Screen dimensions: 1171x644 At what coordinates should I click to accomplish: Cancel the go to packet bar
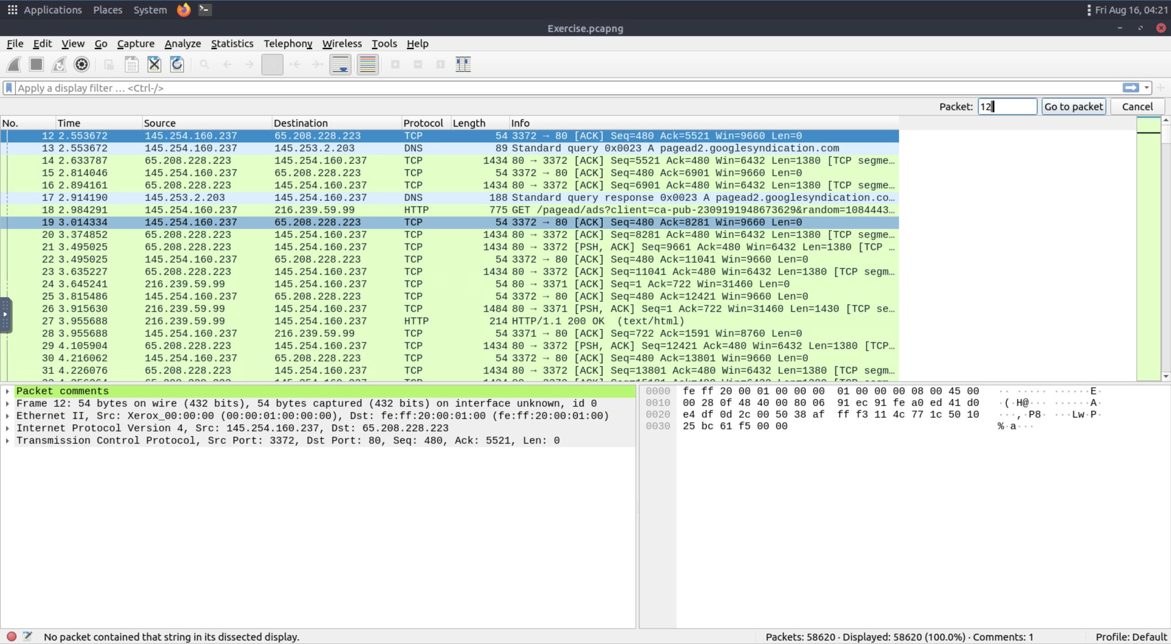(x=1137, y=107)
